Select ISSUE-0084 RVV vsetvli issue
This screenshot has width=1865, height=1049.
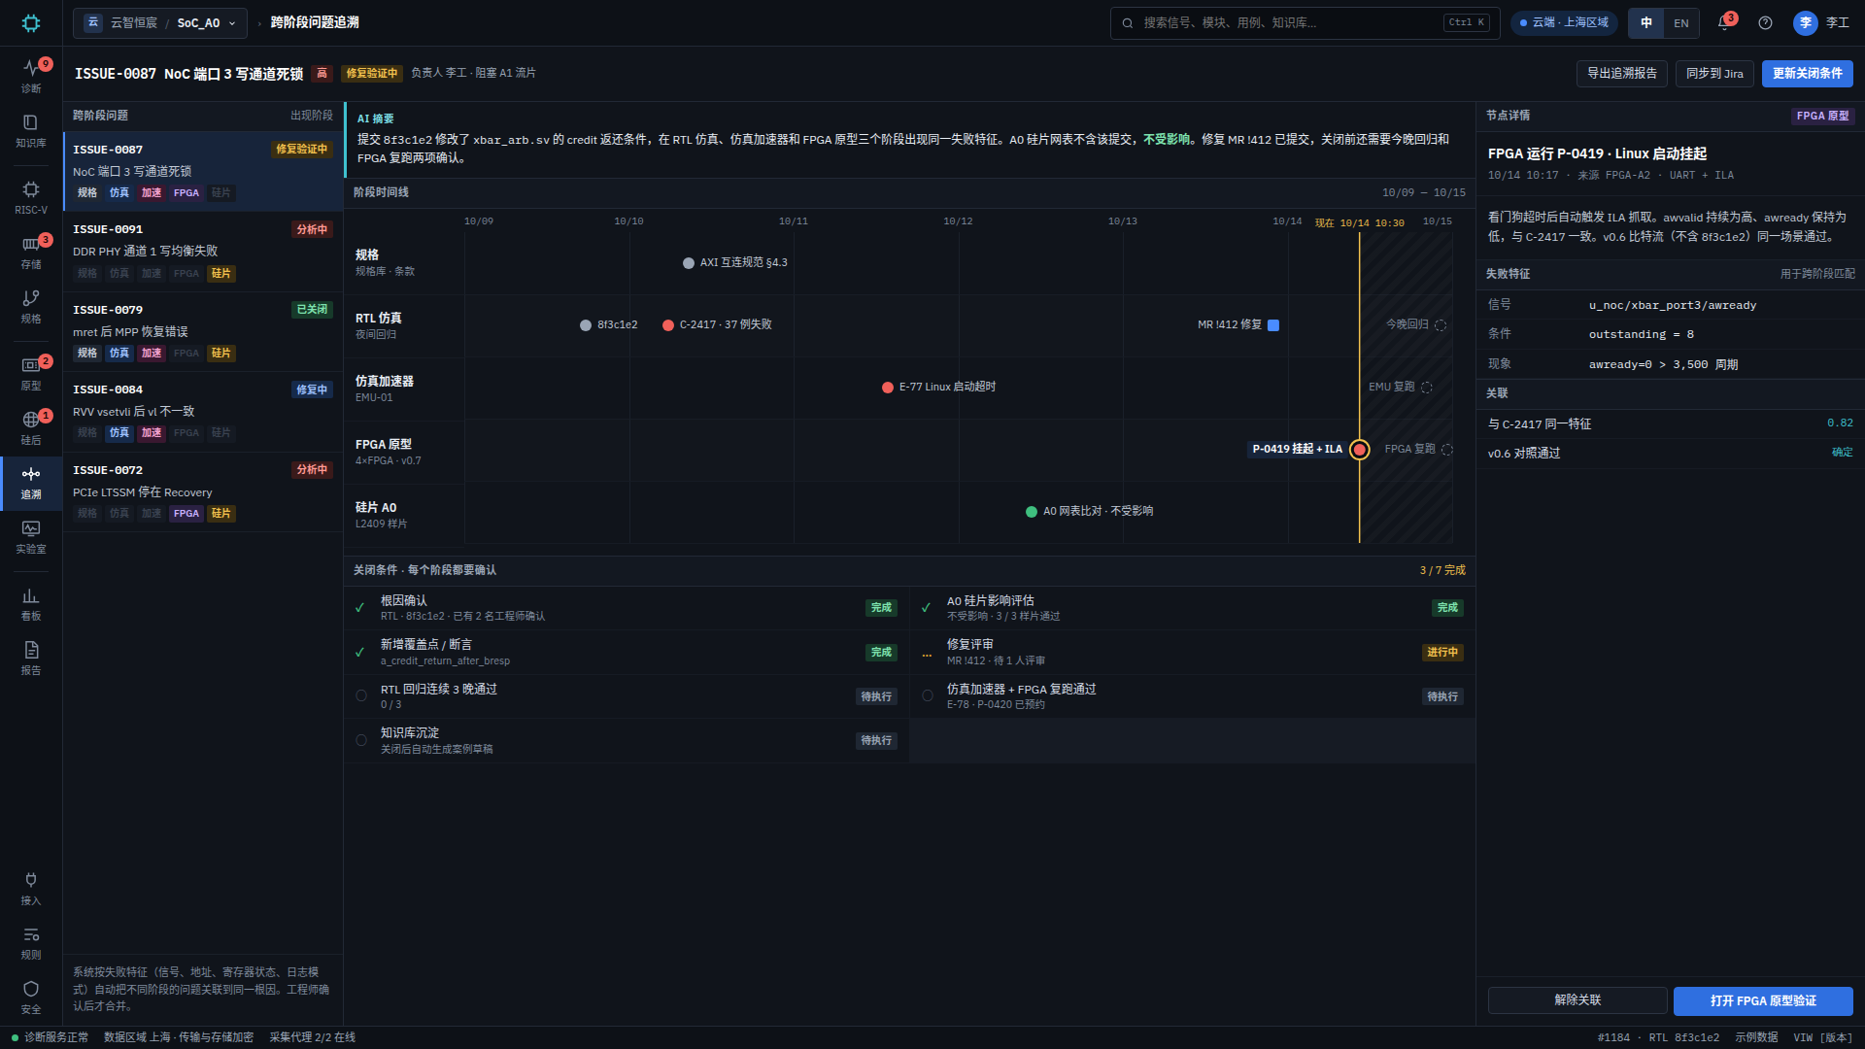click(x=203, y=412)
